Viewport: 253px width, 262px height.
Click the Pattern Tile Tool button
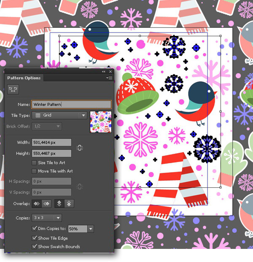coord(13,89)
